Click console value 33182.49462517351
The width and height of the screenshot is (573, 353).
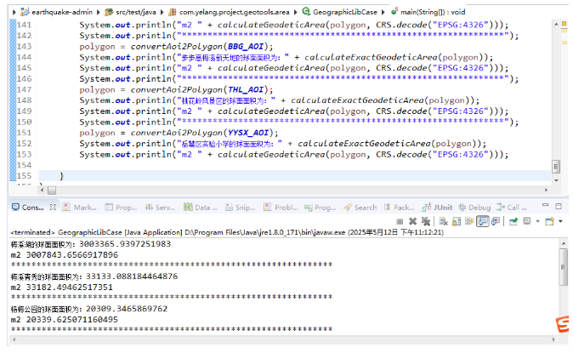tap(70, 288)
